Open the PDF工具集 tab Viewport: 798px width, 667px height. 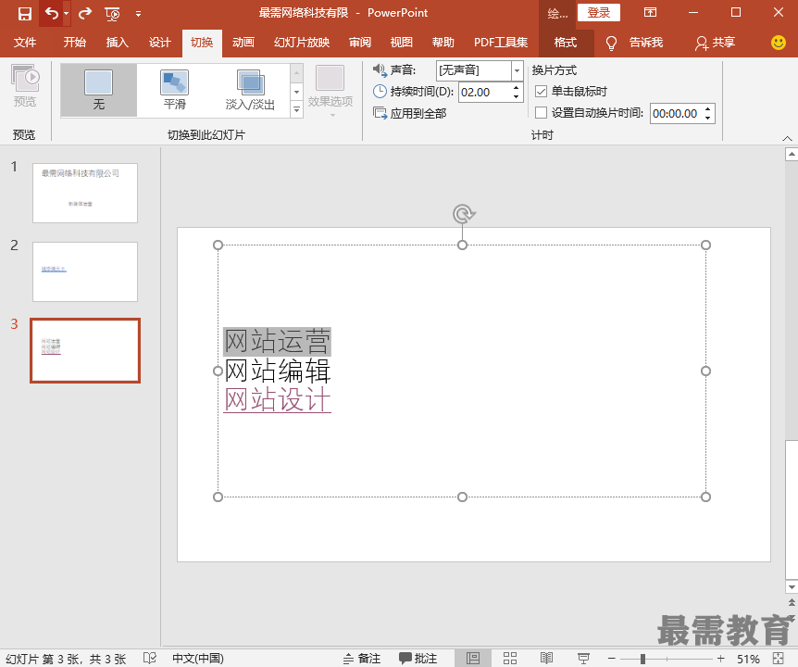501,43
